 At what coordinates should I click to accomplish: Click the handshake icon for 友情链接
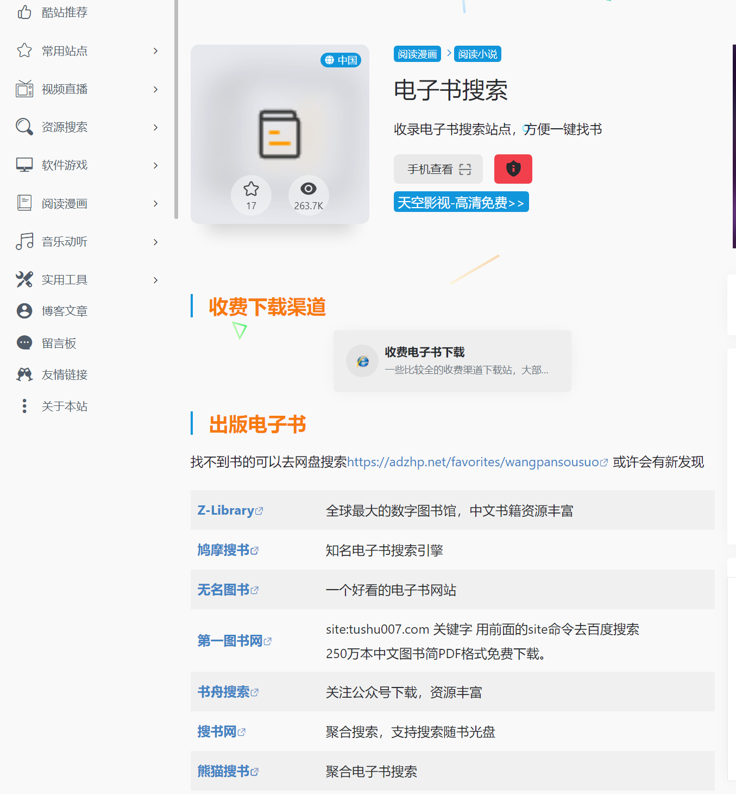(24, 374)
